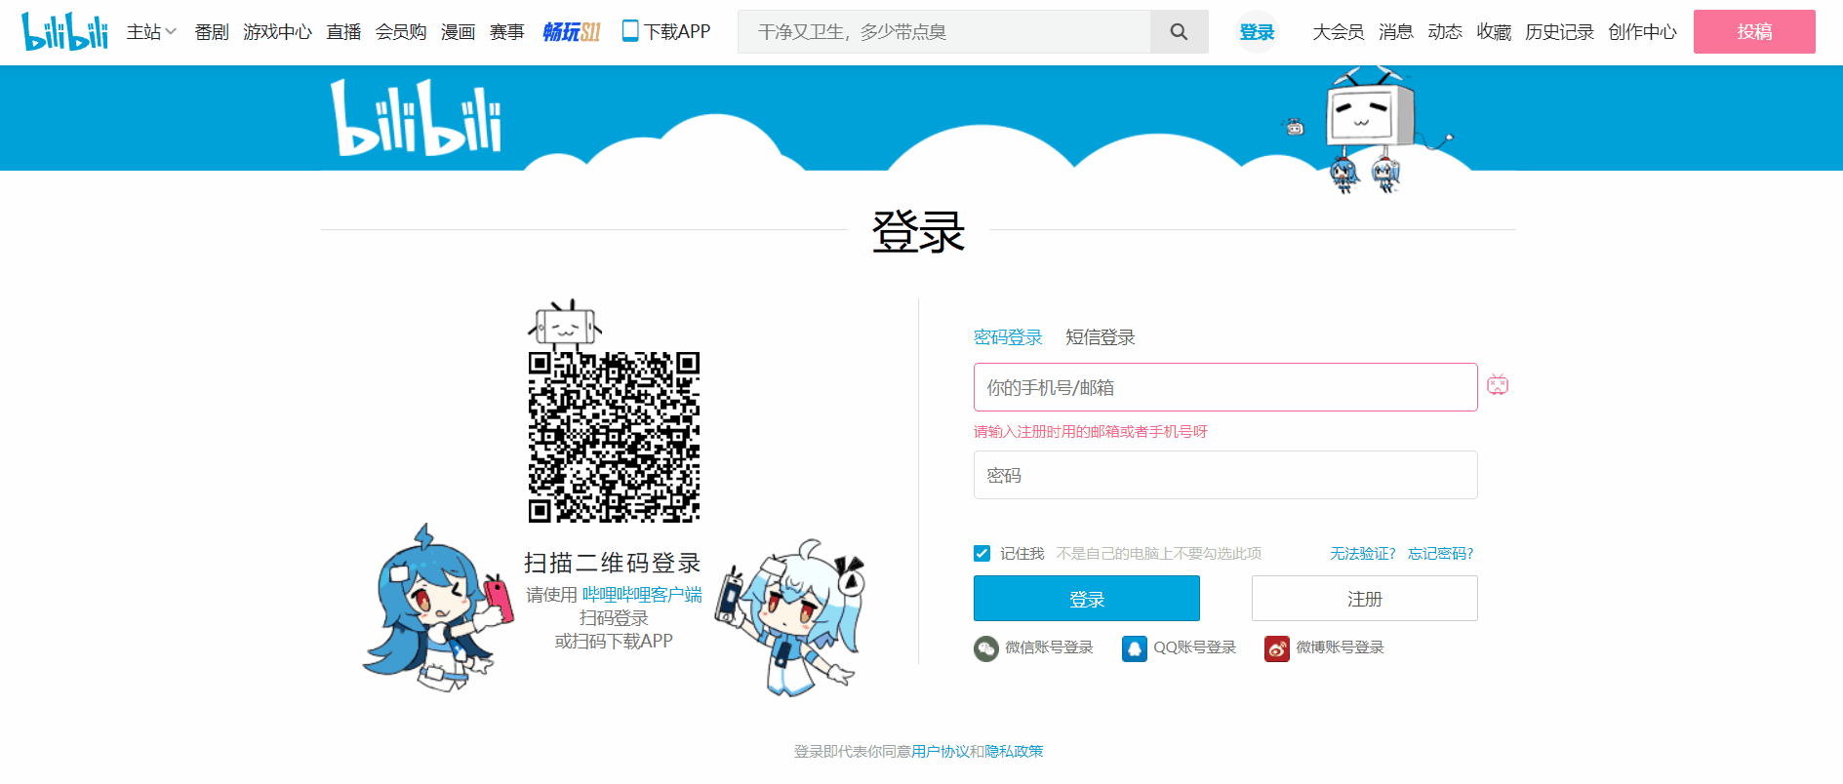The image size is (1843, 784).
Task: Go to 游戏中心 in top navigation
Action: pyautogui.click(x=277, y=32)
